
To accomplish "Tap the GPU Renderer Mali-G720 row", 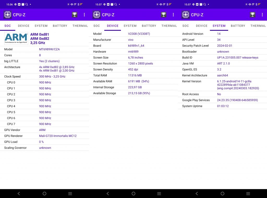I will tap(44, 136).
